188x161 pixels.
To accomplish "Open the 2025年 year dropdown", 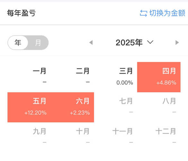I will coord(134,43).
